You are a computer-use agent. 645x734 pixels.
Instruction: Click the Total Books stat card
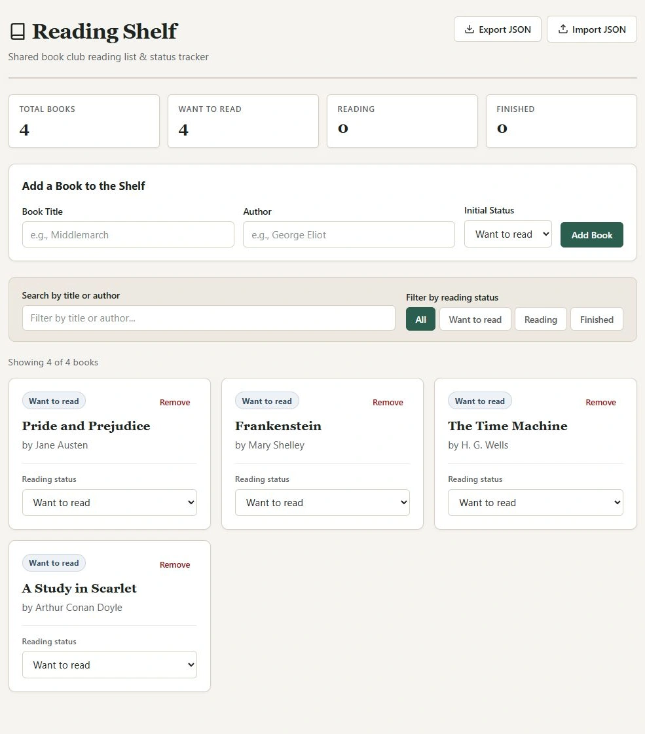pos(84,121)
